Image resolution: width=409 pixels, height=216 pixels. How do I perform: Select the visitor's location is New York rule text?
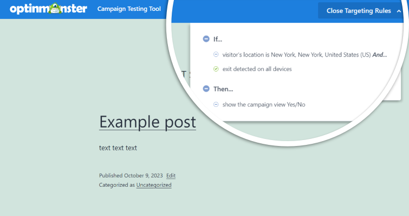[296, 55]
